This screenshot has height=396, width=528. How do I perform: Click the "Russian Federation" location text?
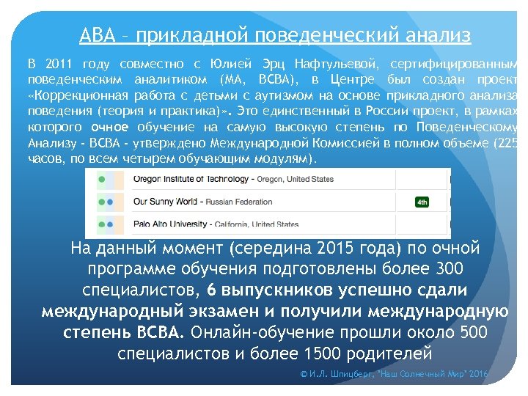point(239,202)
